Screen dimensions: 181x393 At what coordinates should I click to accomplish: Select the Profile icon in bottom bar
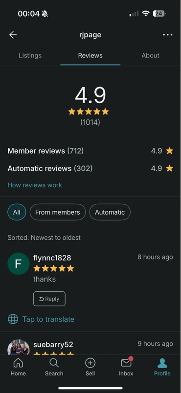(x=162, y=367)
